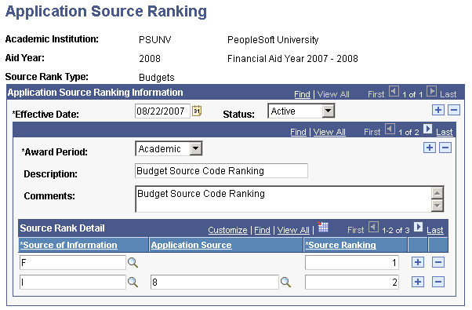Download Source Rank Detail grid to spreadsheet
This screenshot has width=472, height=310.
pyautogui.click(x=323, y=227)
